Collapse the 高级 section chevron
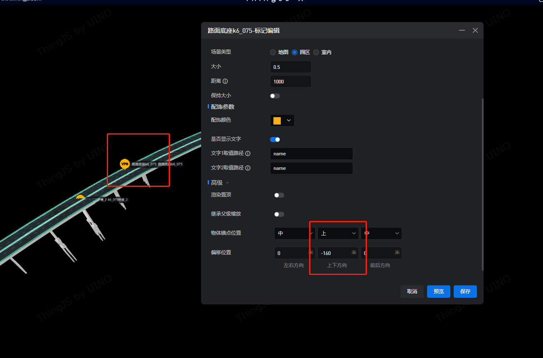 click(x=227, y=183)
